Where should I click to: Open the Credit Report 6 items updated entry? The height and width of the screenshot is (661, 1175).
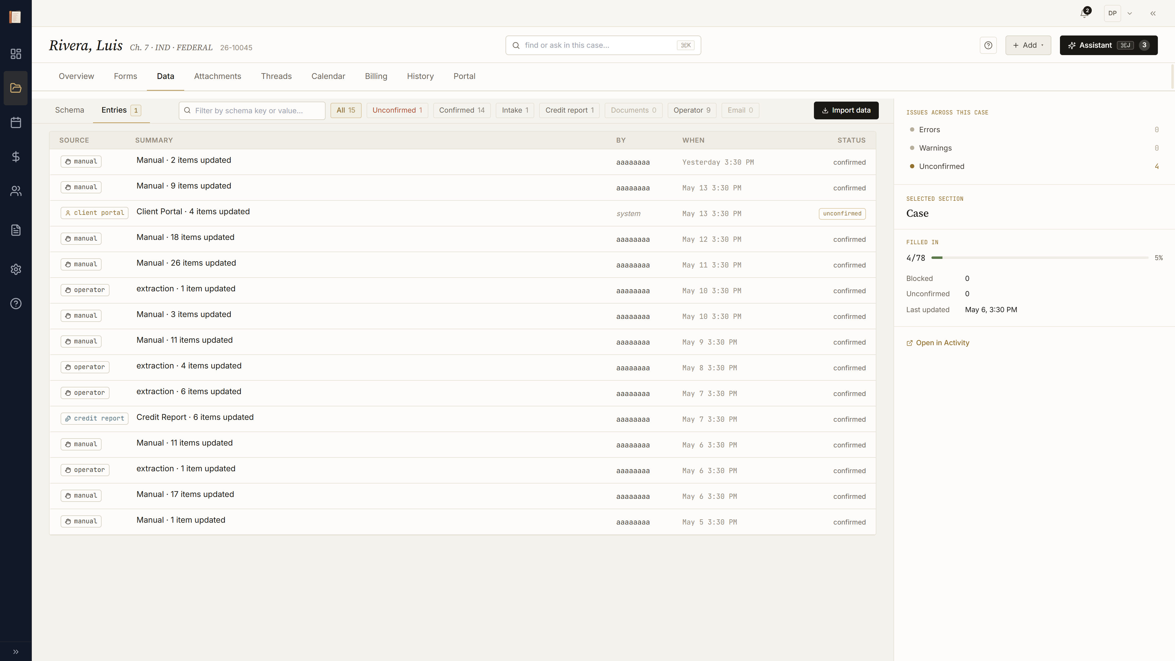point(463,419)
